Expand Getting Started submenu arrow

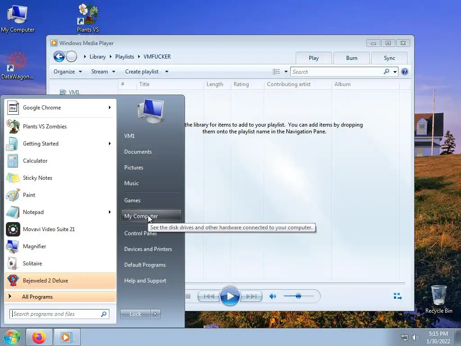tap(110, 144)
